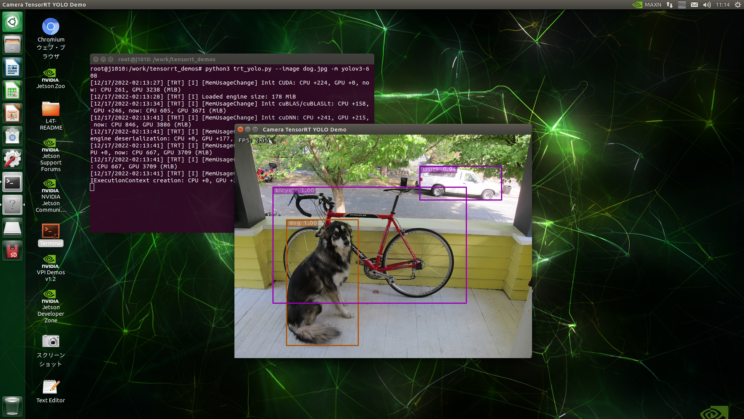This screenshot has height=419, width=744.
Task: Close the Camera TensorRT YOLO Demo window
Action: pyautogui.click(x=240, y=130)
